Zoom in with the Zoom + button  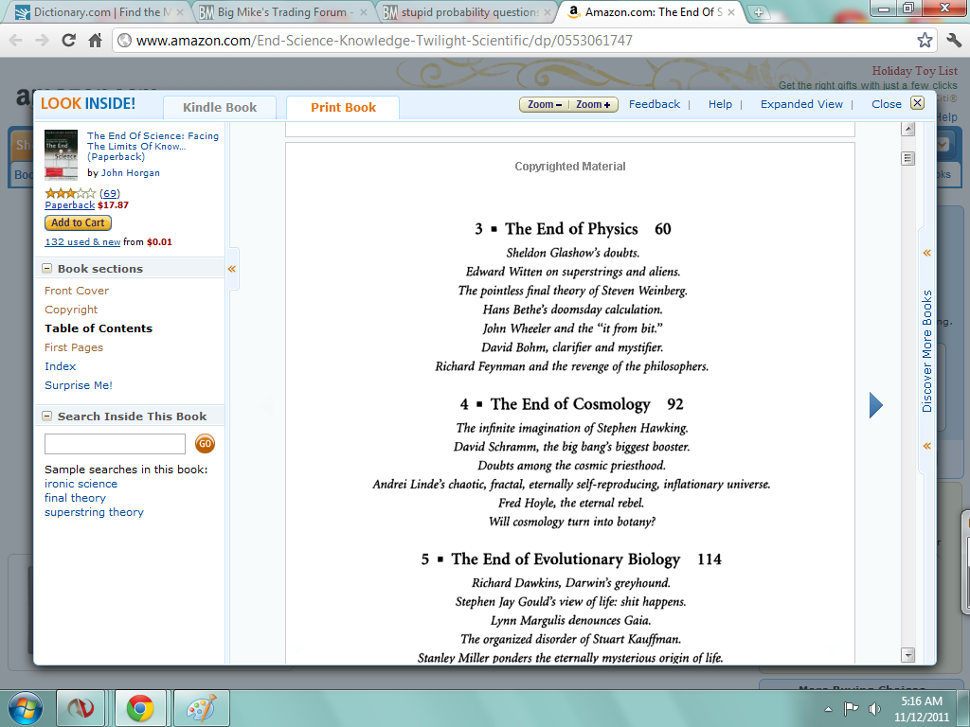point(593,104)
